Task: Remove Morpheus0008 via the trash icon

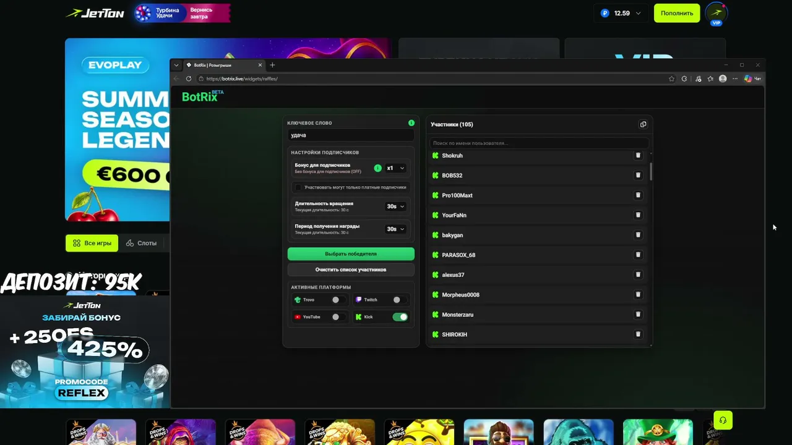Action: [x=638, y=294]
